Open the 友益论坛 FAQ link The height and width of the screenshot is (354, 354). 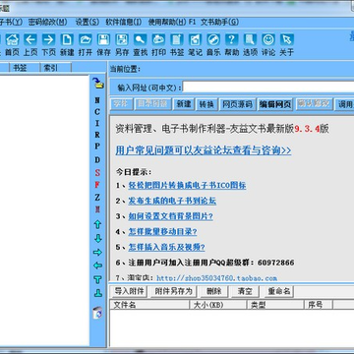click(x=204, y=150)
